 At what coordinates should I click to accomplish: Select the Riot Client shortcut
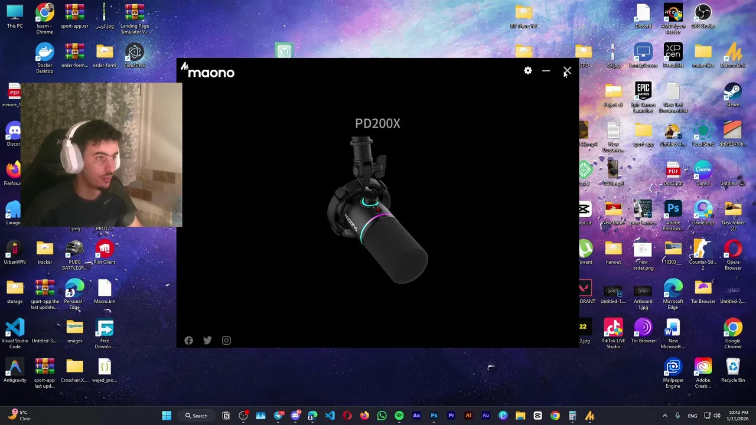pos(105,253)
